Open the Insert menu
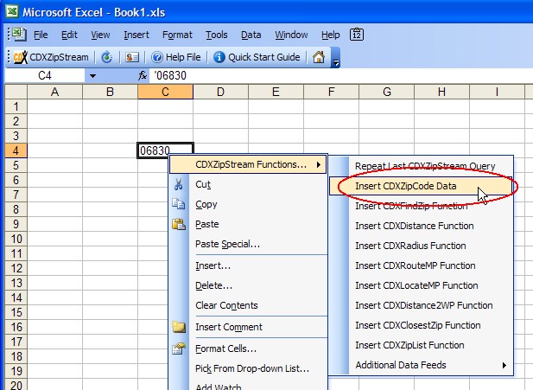 (136, 35)
